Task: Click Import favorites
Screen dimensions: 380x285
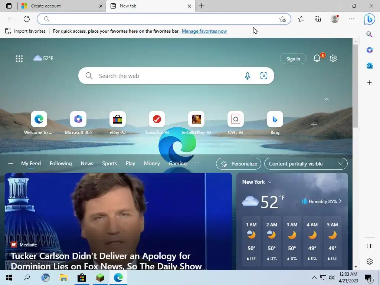Action: [25, 31]
